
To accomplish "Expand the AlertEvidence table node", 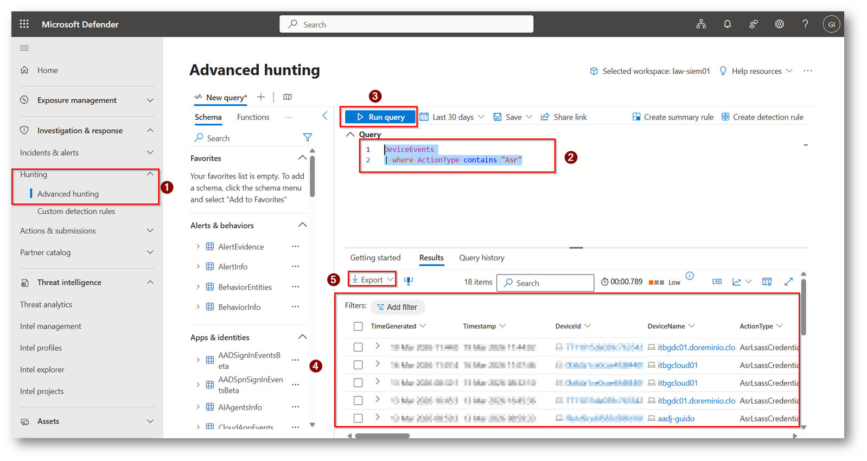I will pos(198,247).
